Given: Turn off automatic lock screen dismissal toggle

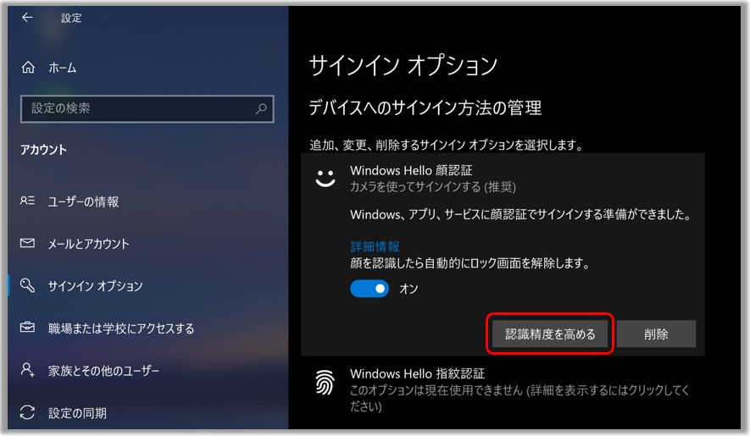Looking at the screenshot, I should click(369, 289).
